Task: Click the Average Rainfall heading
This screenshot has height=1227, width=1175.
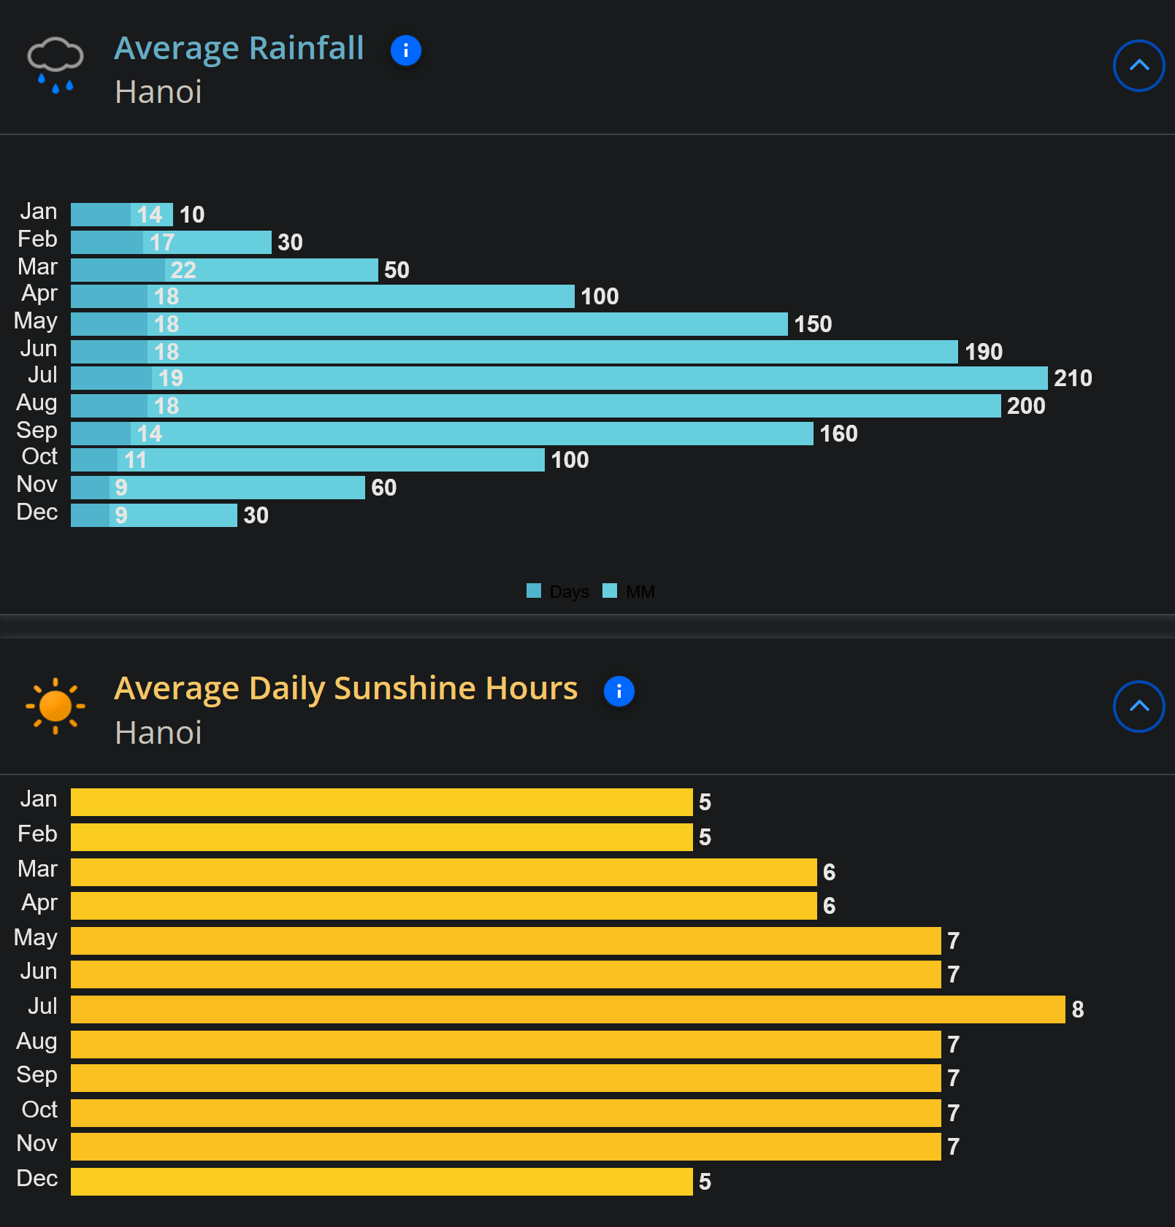Action: [x=239, y=48]
